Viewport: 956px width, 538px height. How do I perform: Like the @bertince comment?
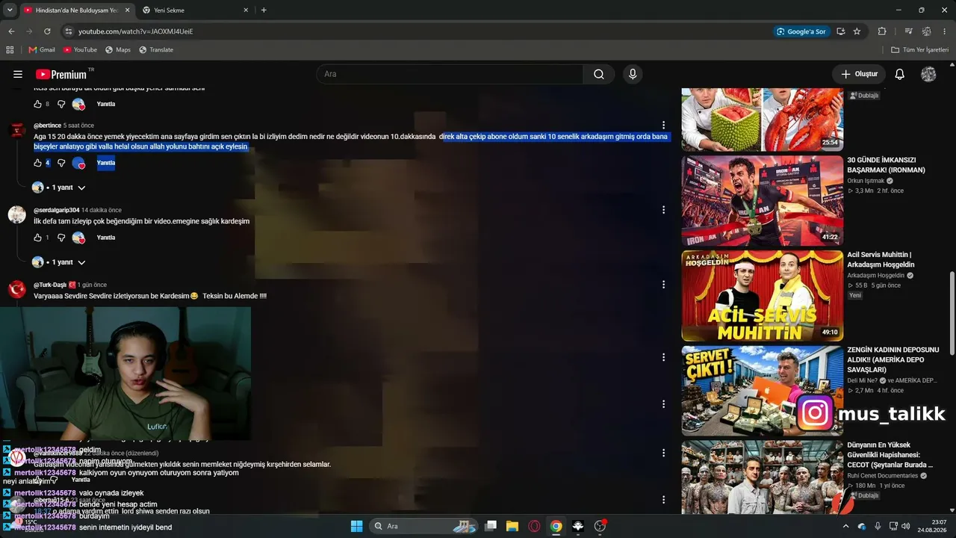coord(38,163)
